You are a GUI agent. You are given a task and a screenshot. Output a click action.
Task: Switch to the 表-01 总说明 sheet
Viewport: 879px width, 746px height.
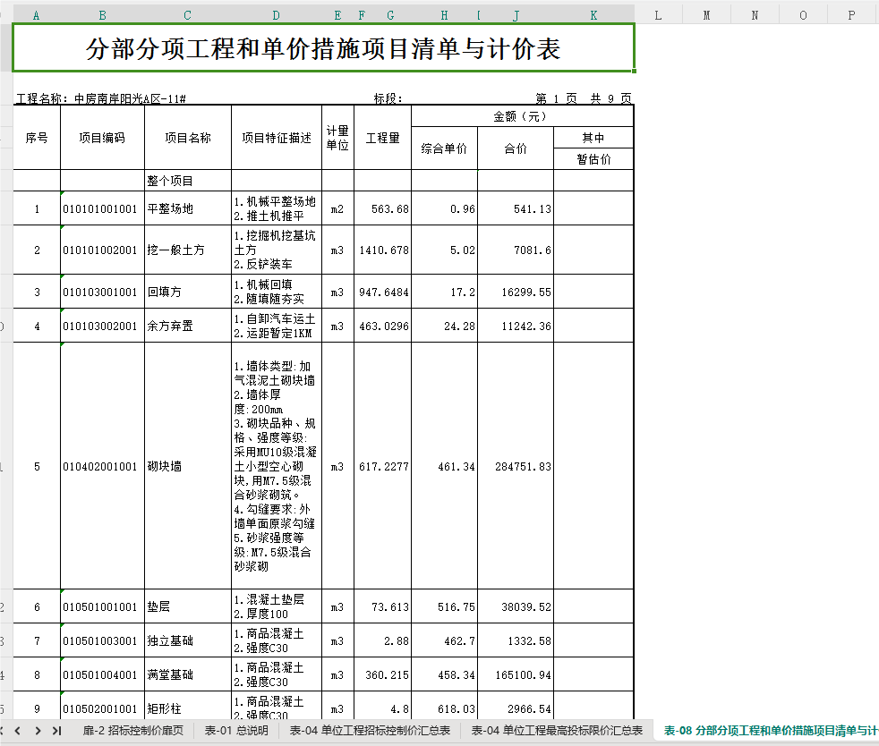coord(236,730)
